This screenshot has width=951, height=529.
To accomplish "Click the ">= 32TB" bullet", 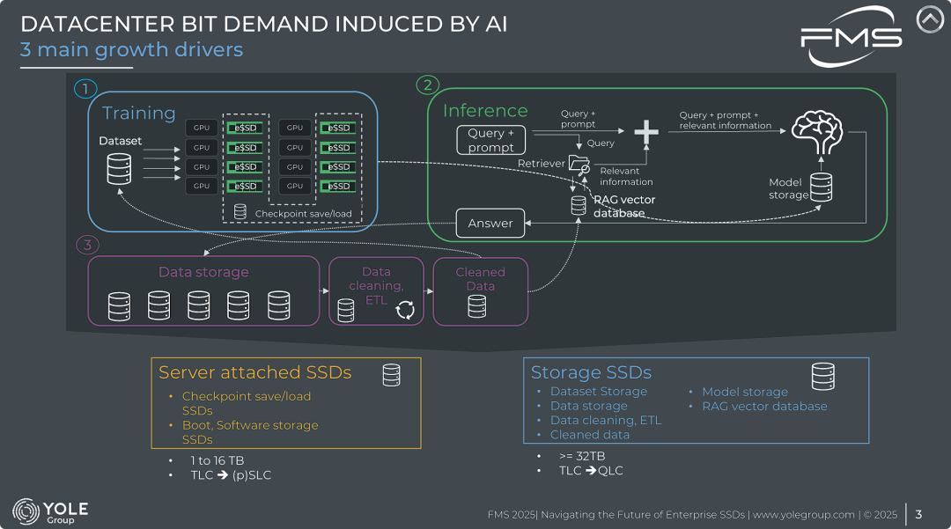I will tap(582, 456).
